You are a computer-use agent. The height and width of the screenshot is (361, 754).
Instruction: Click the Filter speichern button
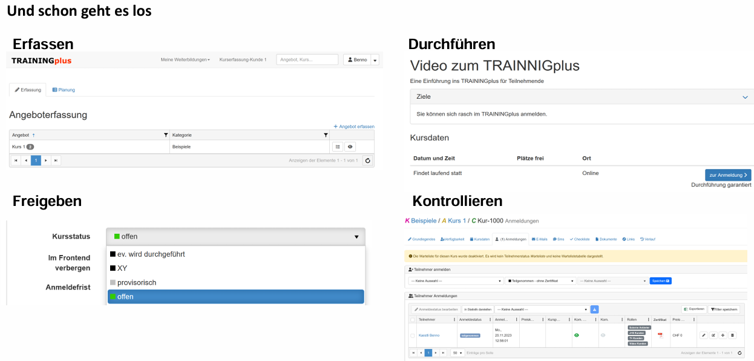(x=723, y=310)
